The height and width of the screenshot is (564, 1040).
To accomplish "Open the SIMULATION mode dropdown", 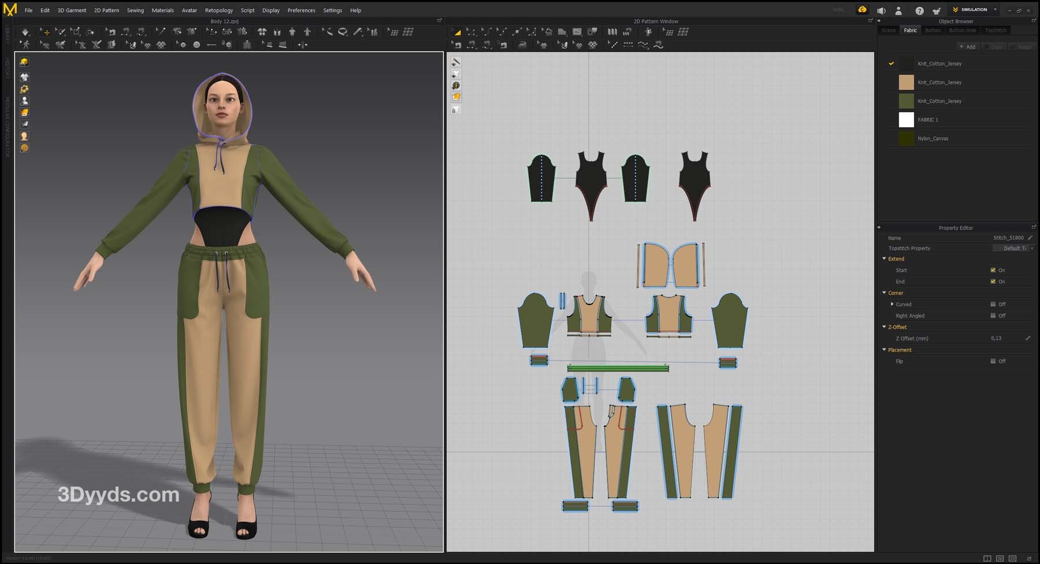I will (995, 10).
